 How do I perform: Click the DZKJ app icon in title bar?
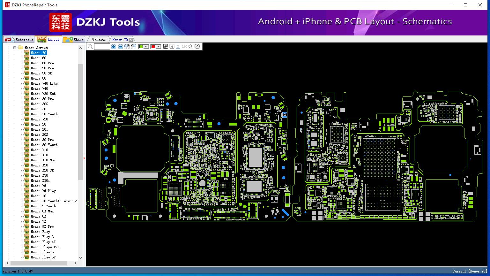click(7, 5)
